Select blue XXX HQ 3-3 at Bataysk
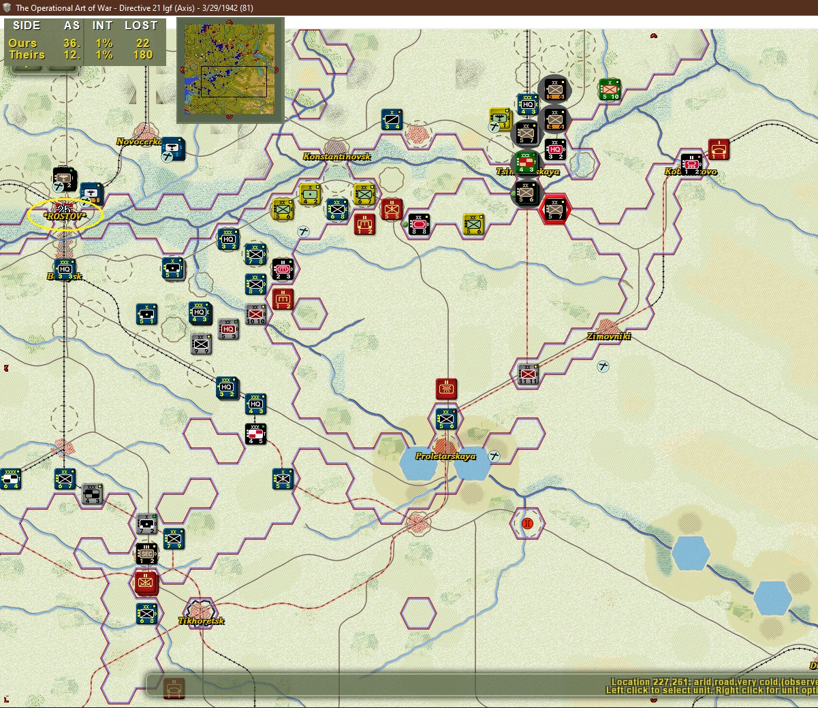Screen dimensions: 818x708 [65, 269]
